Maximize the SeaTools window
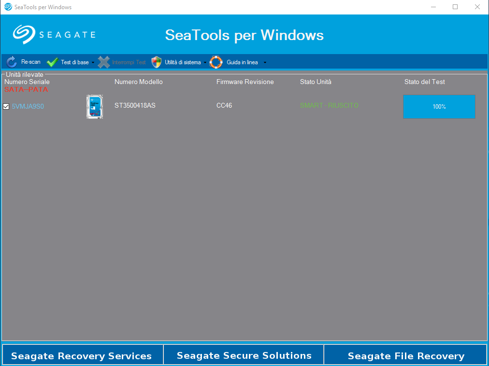Viewport: 489px width, 366px height. [455, 7]
